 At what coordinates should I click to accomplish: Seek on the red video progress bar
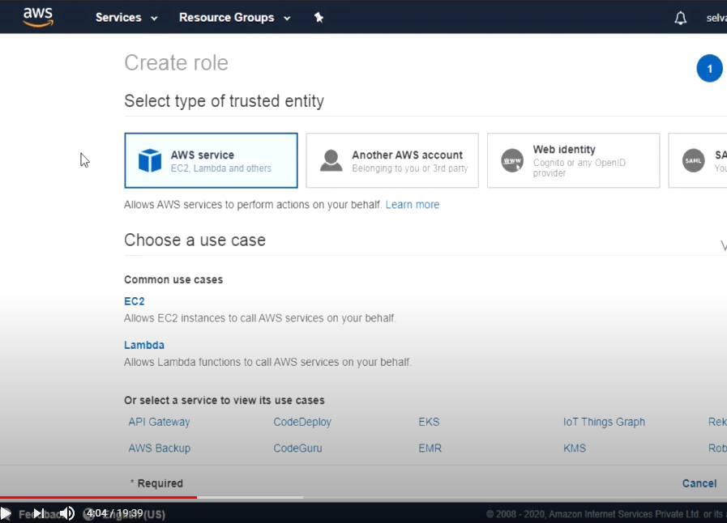click(98, 498)
